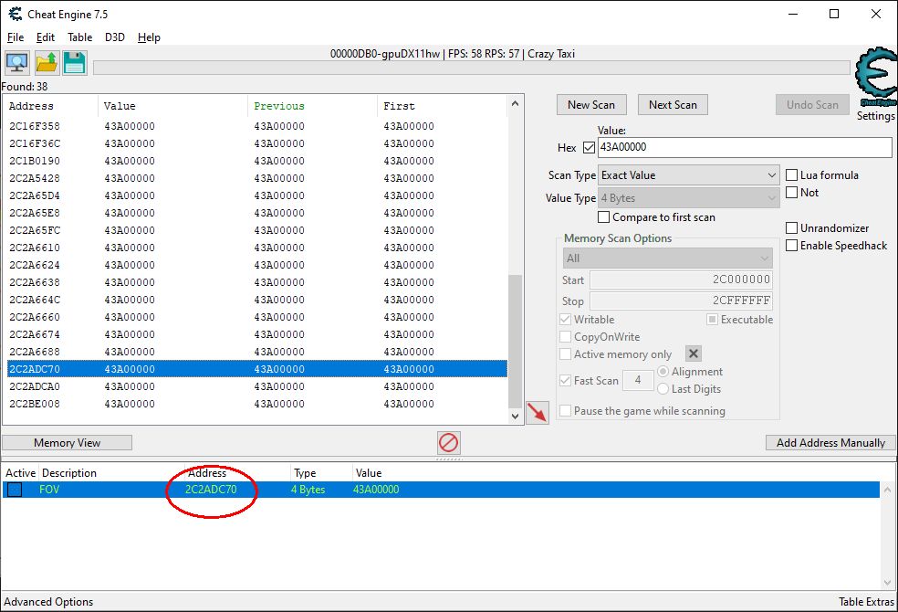Open the Help menu

149,37
